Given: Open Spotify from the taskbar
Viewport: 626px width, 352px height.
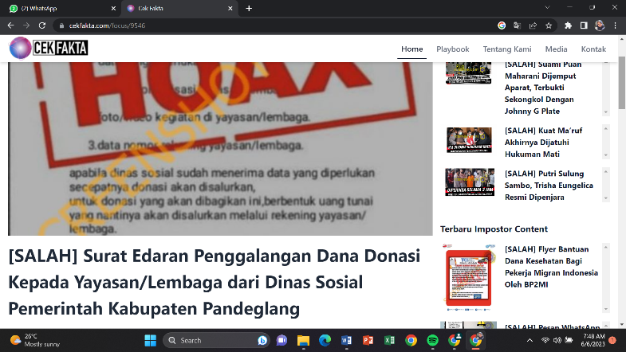Looking at the screenshot, I should (432, 340).
